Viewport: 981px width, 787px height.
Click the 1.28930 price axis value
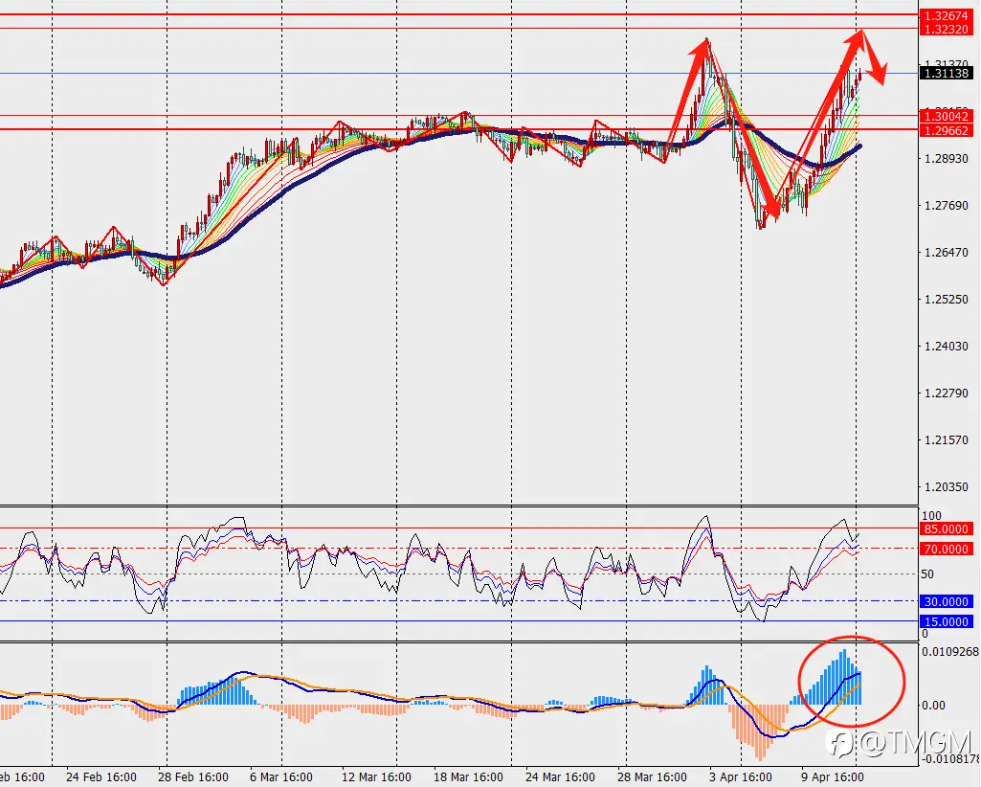(x=946, y=158)
